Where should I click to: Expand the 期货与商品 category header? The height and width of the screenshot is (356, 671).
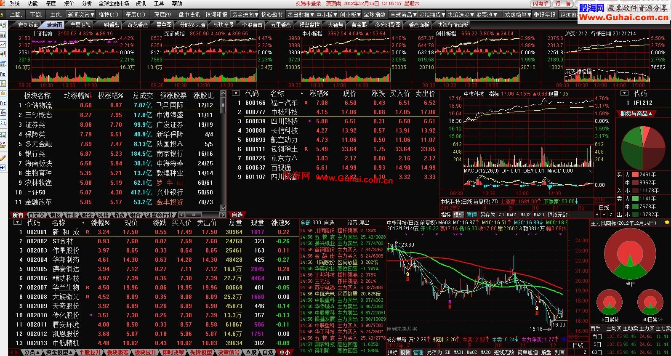tap(636, 114)
